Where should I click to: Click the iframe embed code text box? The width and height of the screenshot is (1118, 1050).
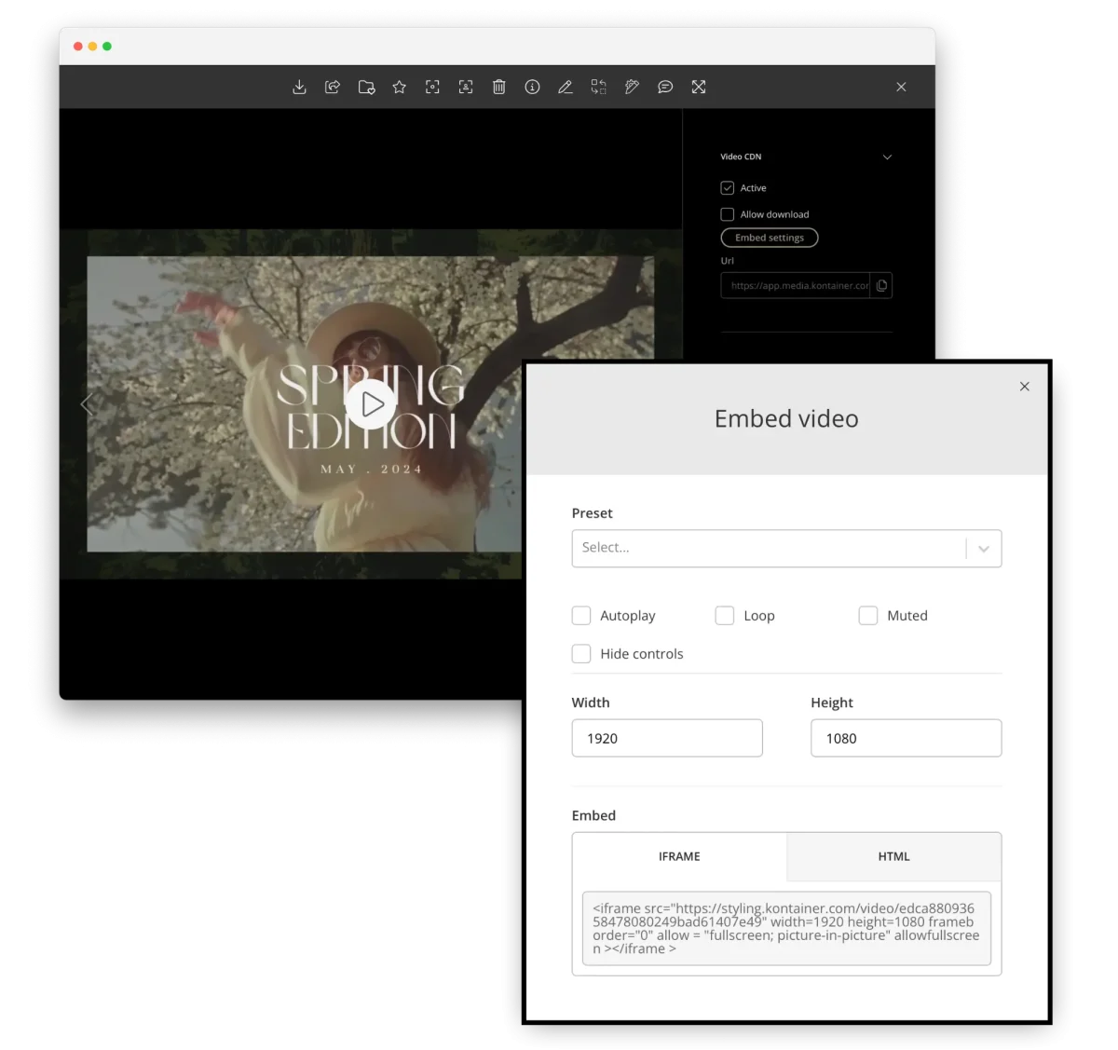click(786, 928)
